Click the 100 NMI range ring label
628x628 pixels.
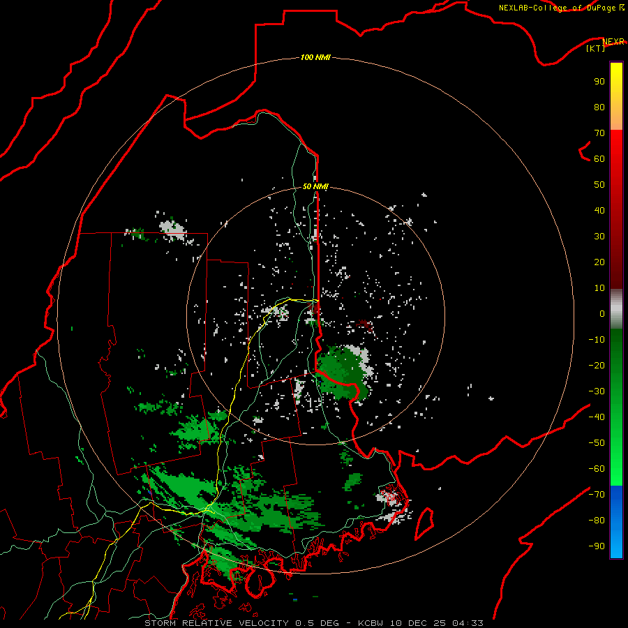[315, 57]
